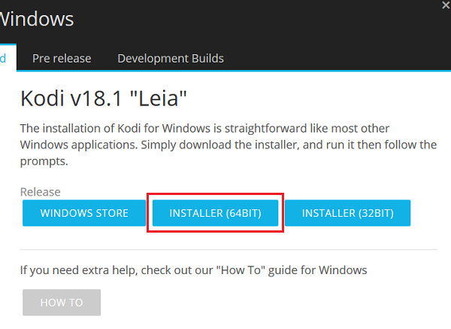Open the Development Builds tab
This screenshot has width=451, height=329.
click(171, 58)
